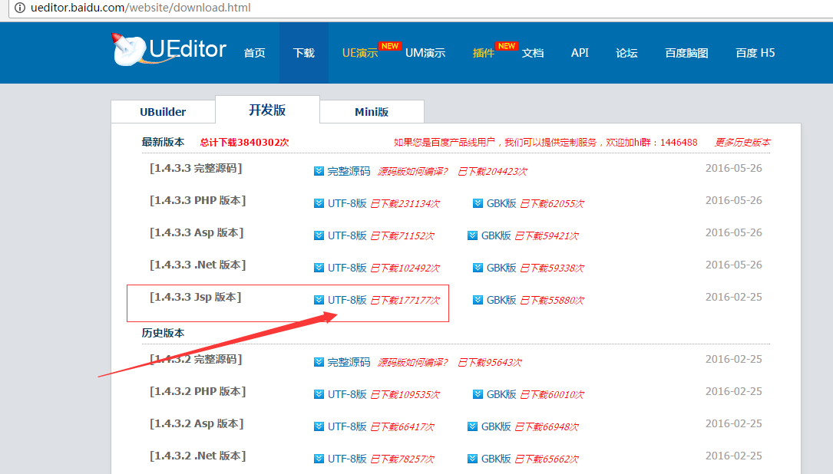The image size is (833, 474).
Task: Click GBK download icon in 1.4.3.3 Asp row
Action: [x=472, y=235]
